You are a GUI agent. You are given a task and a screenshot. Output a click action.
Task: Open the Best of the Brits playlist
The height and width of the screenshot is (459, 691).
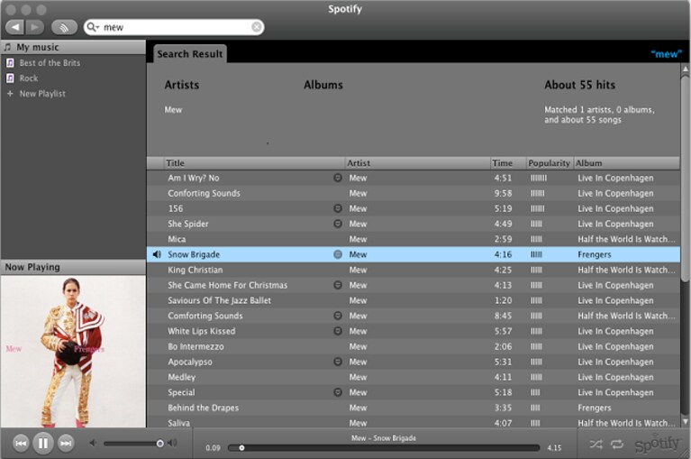[50, 63]
